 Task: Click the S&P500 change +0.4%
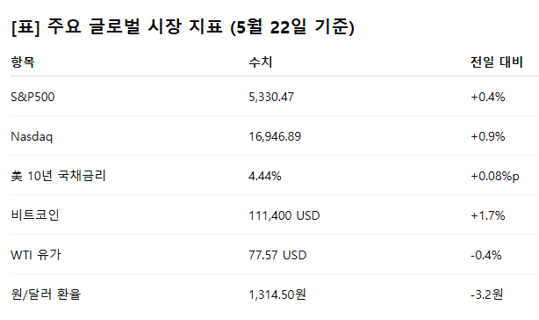point(487,97)
